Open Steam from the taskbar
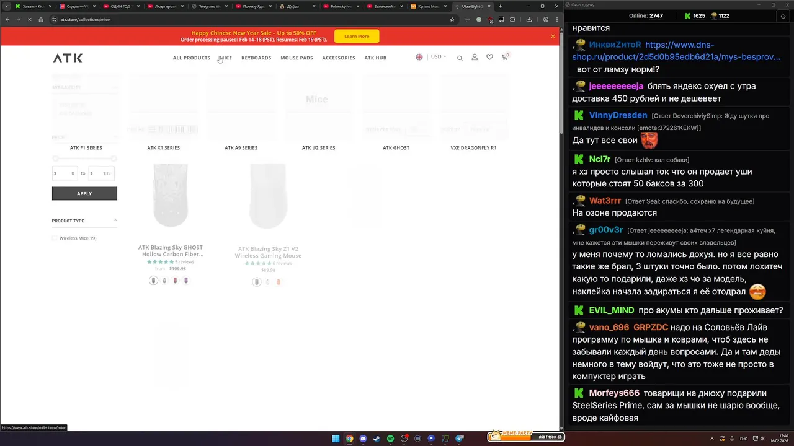Viewport: 794px width, 446px height. (x=377, y=439)
